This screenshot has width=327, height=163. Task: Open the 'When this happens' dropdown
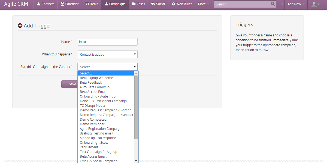click(x=108, y=54)
